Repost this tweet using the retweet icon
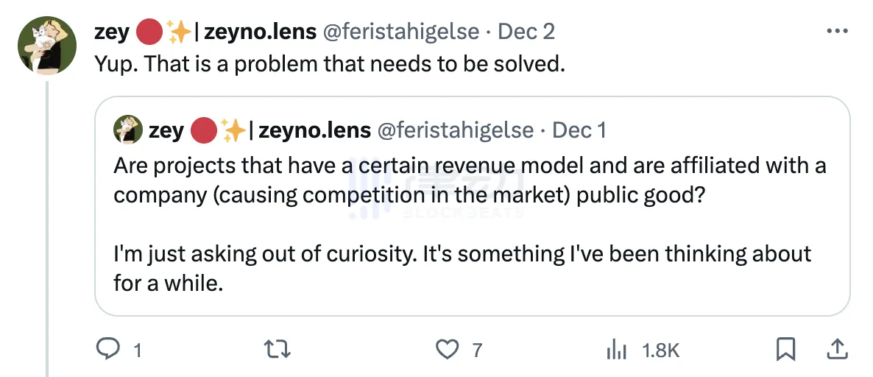The image size is (873, 377). coord(278,349)
